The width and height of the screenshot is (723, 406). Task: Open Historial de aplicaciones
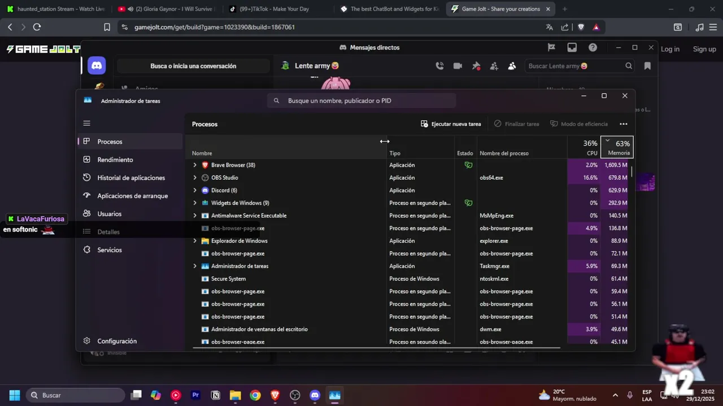(x=130, y=178)
